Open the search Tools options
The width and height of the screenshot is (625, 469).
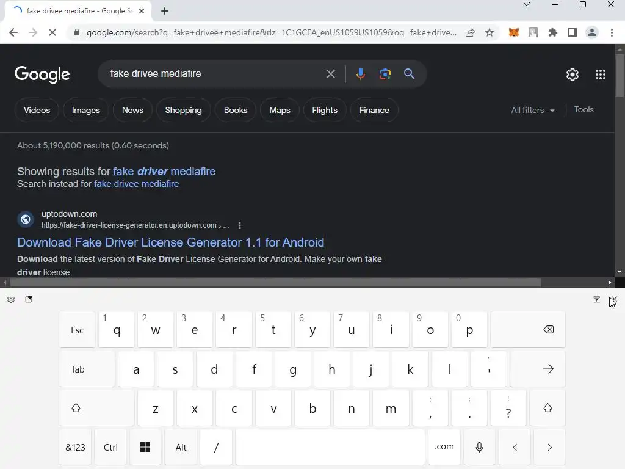(583, 110)
